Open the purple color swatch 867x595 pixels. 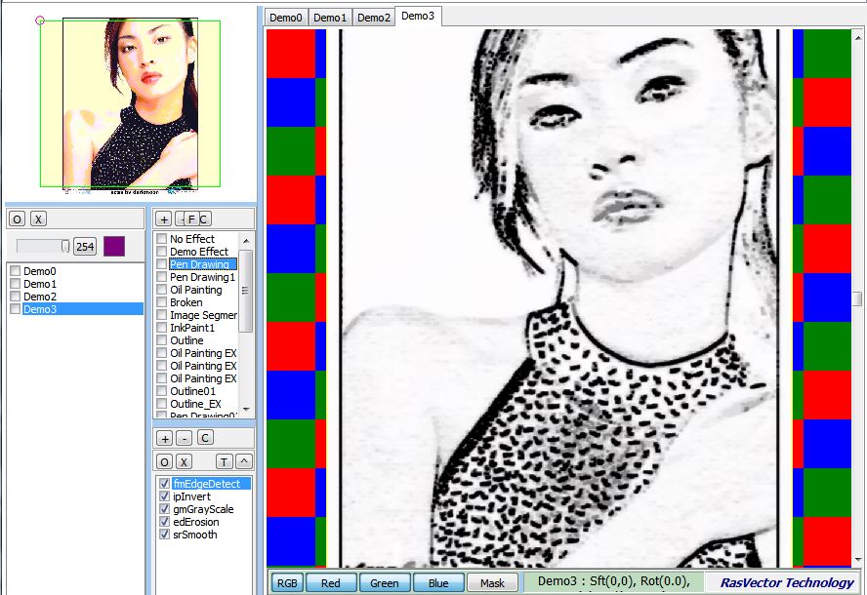tap(114, 247)
